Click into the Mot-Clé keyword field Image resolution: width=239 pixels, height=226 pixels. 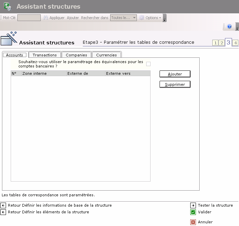pos(29,18)
